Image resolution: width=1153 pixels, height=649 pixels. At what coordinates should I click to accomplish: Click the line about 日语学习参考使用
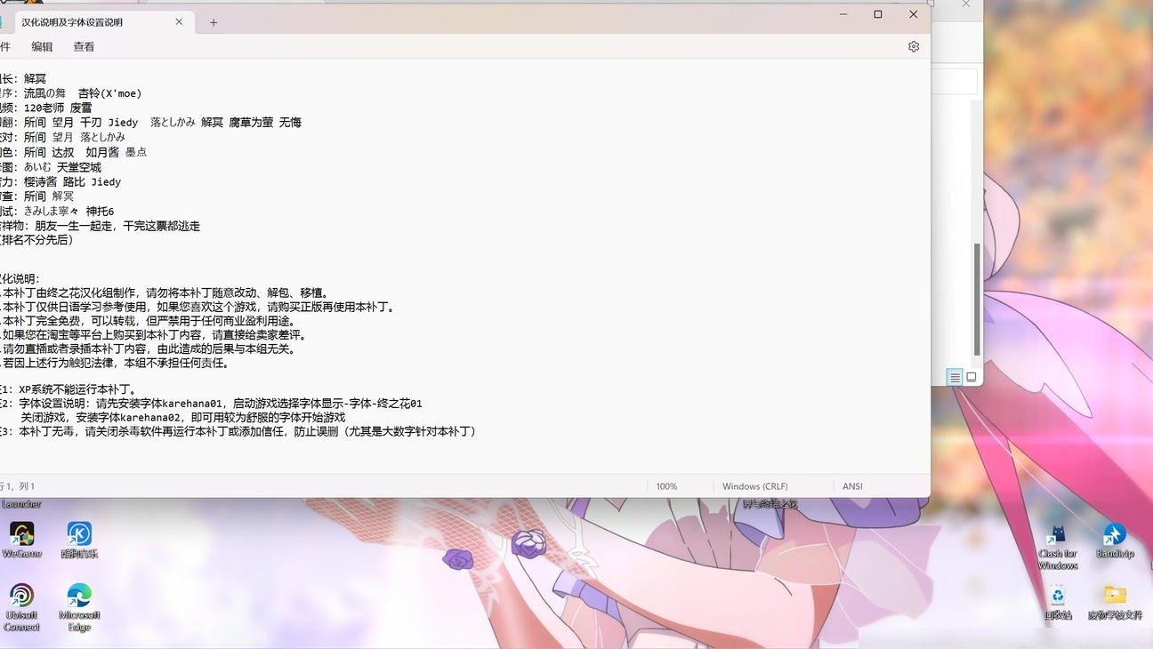198,307
